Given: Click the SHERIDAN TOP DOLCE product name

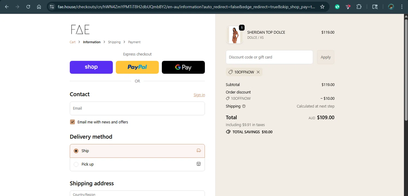Looking at the screenshot, I should tap(266, 32).
